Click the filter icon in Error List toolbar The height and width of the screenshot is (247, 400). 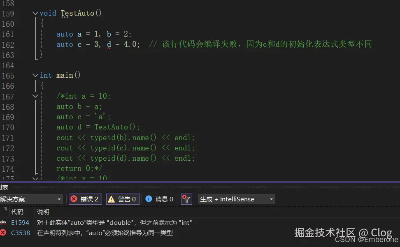[x=186, y=199]
